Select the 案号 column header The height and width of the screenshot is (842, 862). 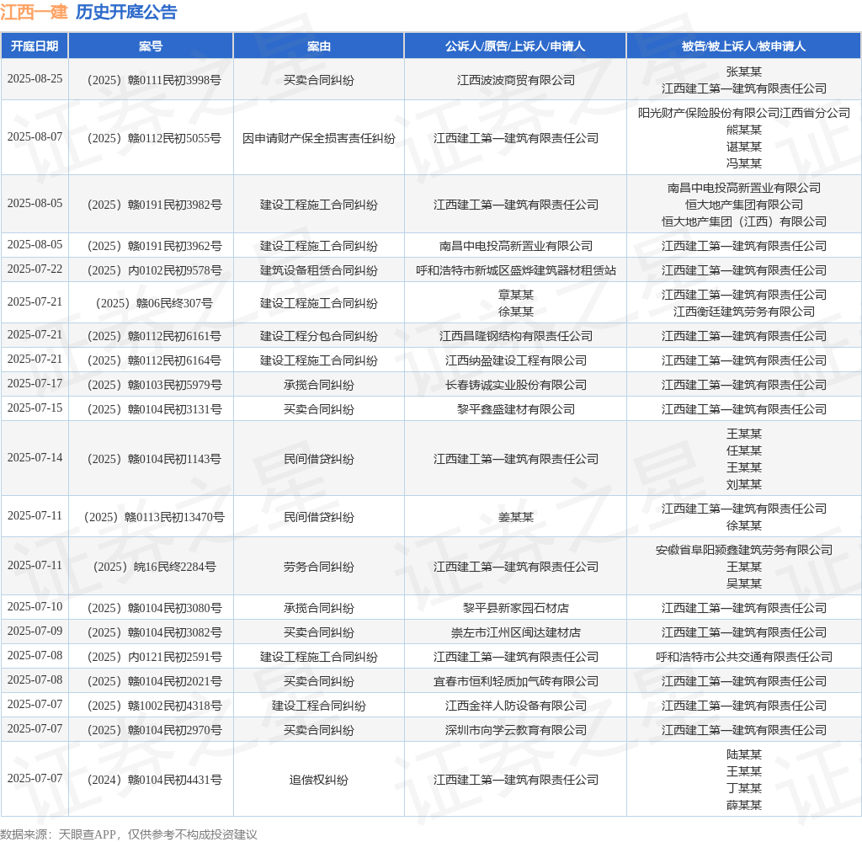coord(151,46)
